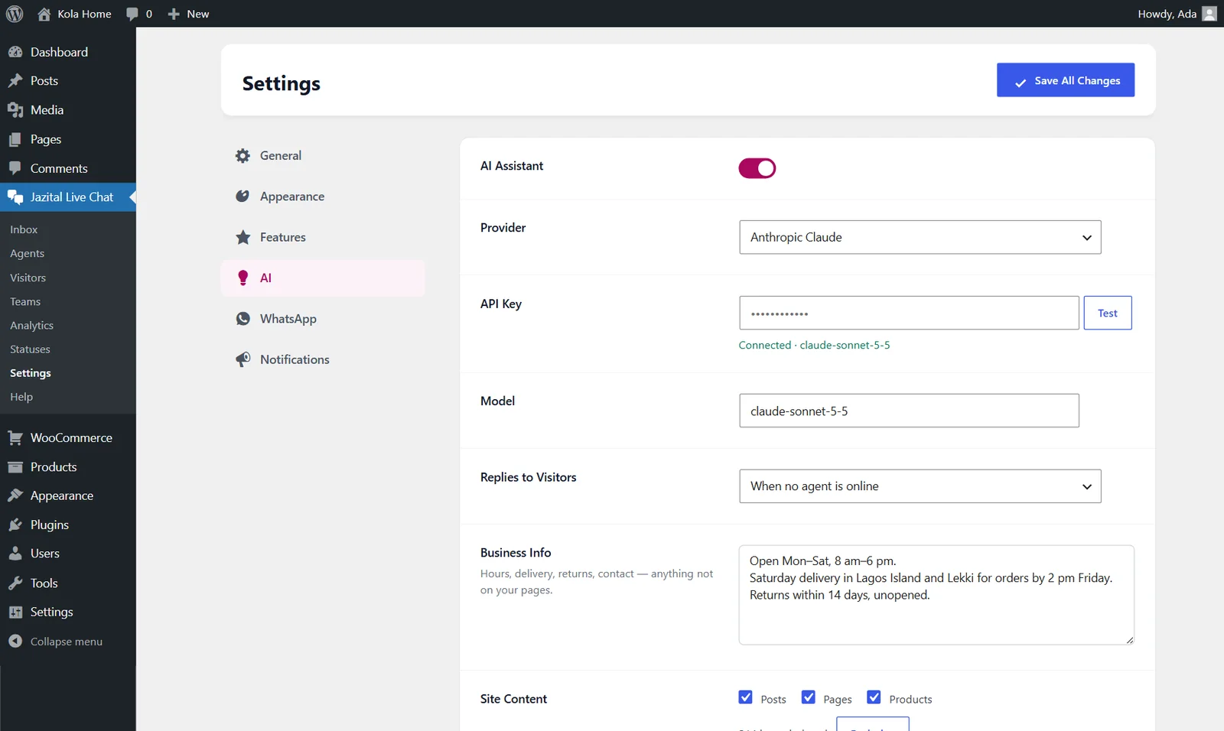This screenshot has height=731, width=1224.
Task: Click the WhatsApp logo icon
Action: [243, 319]
